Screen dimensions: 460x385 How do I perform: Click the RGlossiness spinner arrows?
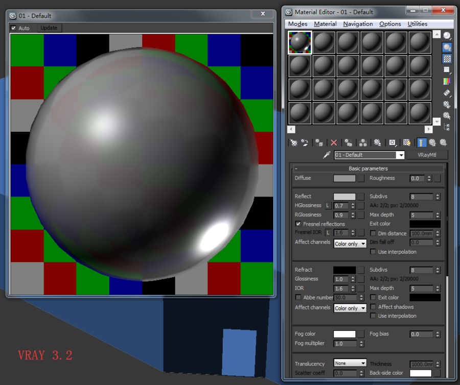(353, 215)
